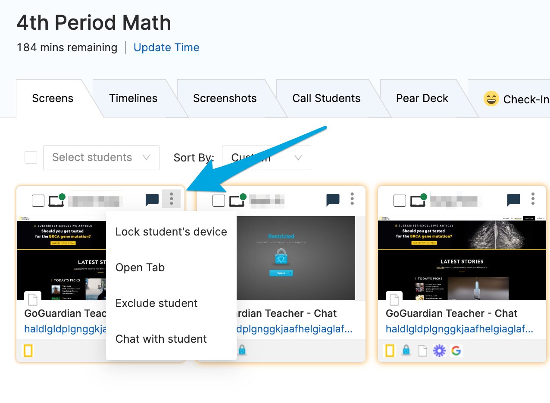The width and height of the screenshot is (550, 403).
Task: Choose Lock student's device from the menu
Action: click(171, 232)
